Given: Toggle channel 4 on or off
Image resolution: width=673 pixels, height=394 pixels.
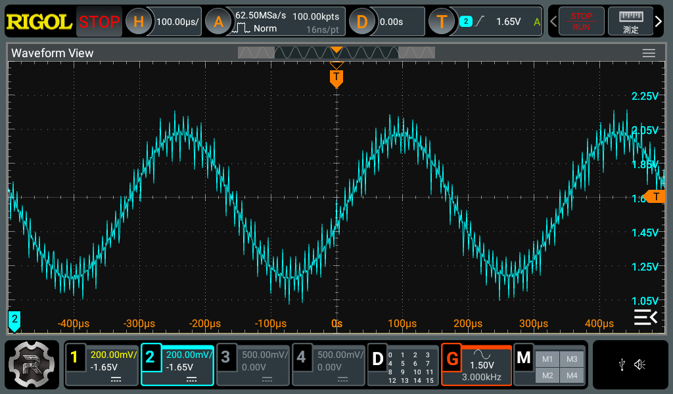Looking at the screenshot, I should 301,357.
